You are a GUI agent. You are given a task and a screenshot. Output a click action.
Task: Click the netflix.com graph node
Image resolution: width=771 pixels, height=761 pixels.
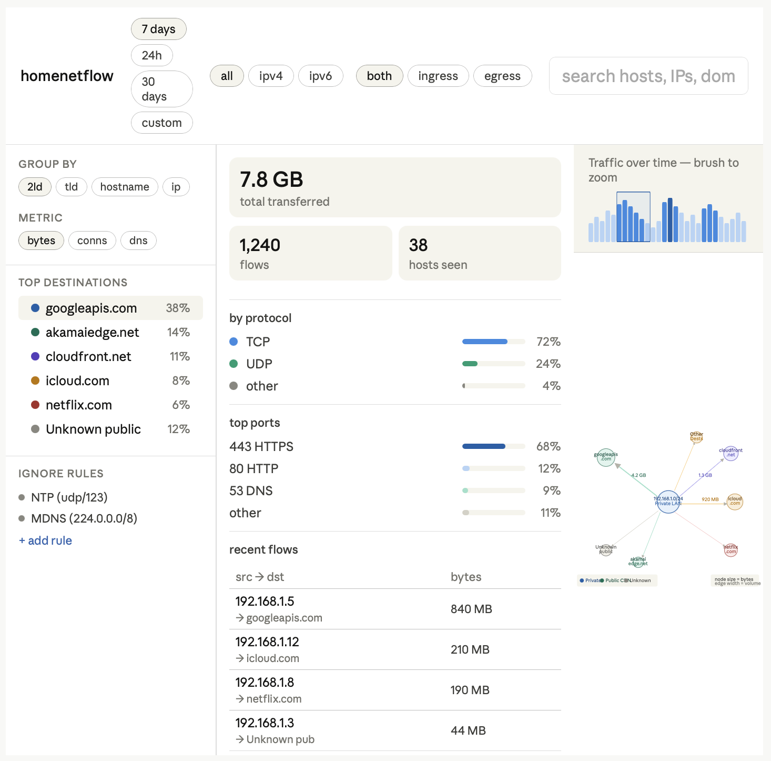[731, 549]
